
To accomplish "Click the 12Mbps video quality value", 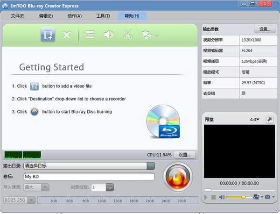I will tap(254, 61).
